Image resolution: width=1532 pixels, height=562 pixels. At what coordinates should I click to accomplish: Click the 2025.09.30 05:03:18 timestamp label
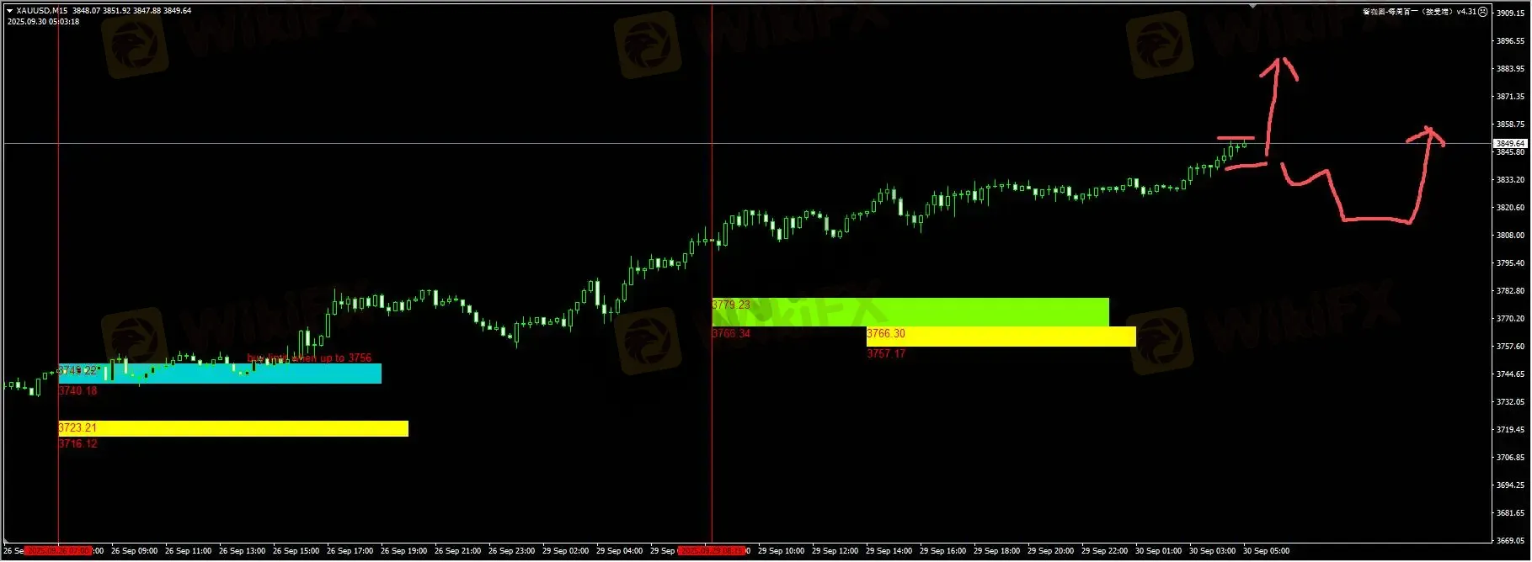(43, 22)
